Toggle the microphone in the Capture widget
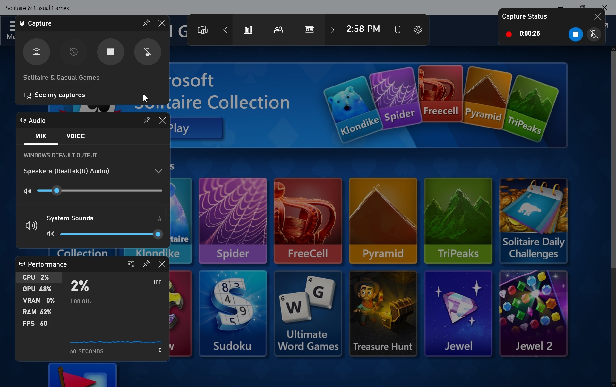The width and height of the screenshot is (616, 387). click(x=148, y=52)
